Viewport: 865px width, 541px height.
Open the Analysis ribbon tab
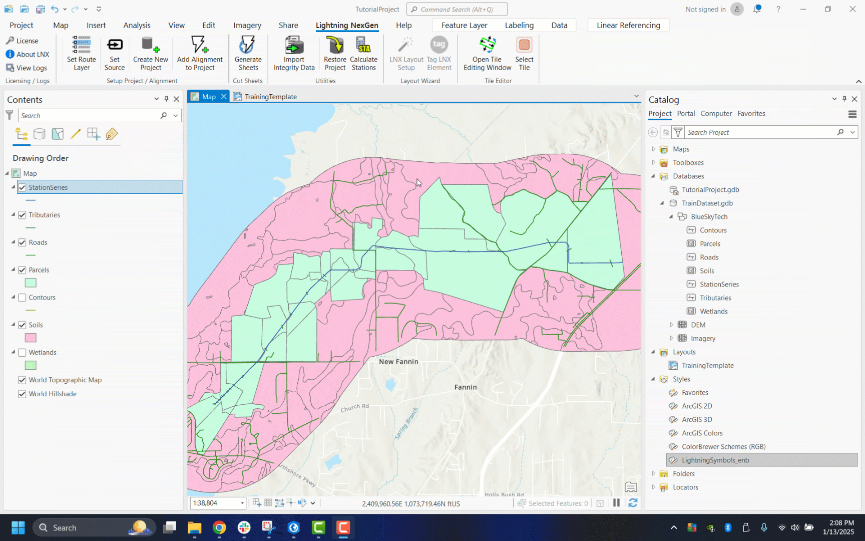pos(137,25)
